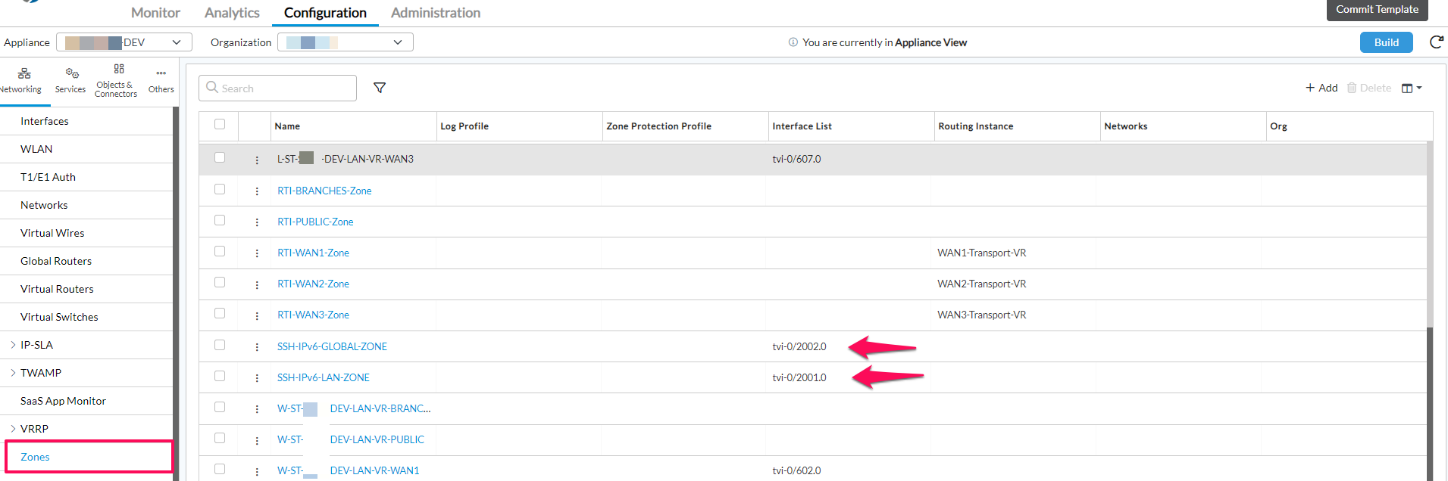Open the Others section icon
This screenshot has width=1448, height=481.
(161, 73)
